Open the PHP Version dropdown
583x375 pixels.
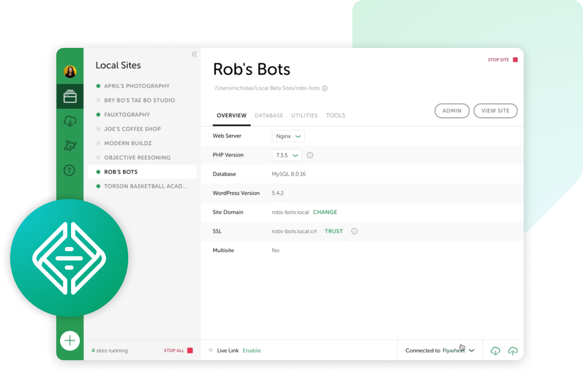[286, 155]
